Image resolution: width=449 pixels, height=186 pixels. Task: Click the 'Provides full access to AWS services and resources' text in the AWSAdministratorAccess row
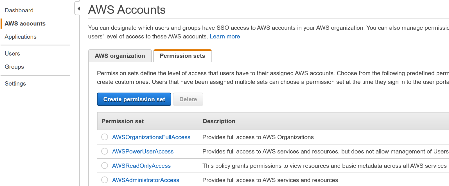tap(270, 180)
